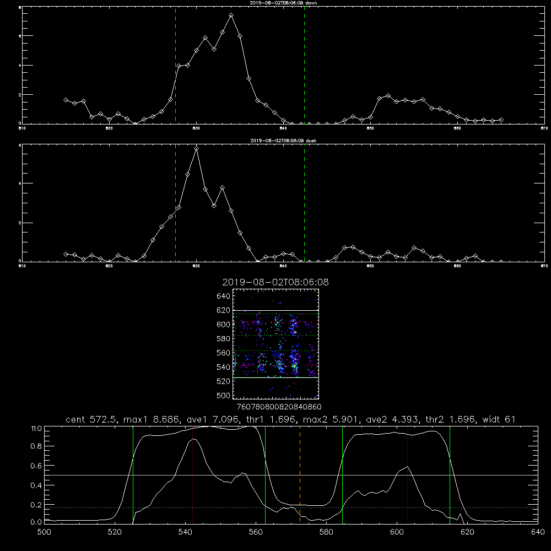Viewport: 551px width, 551px height.
Task: Click color image y-axis label '600'
Action: pyautogui.click(x=224, y=325)
